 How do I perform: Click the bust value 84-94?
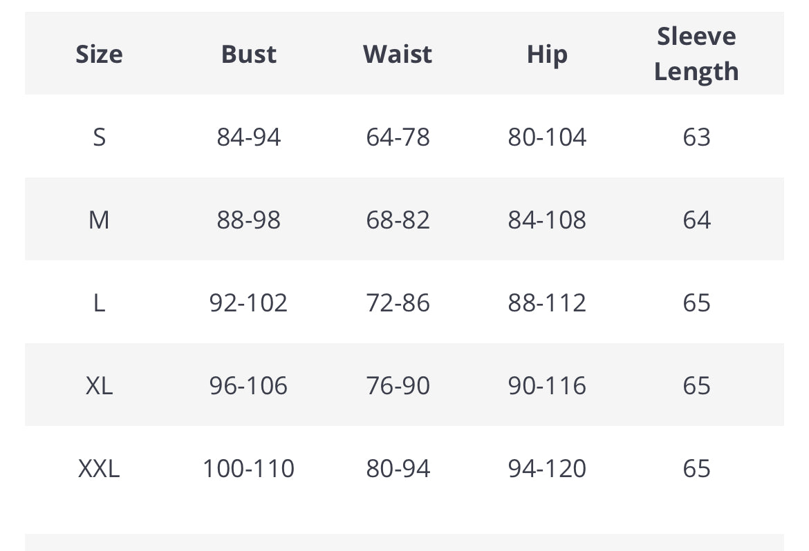pyautogui.click(x=249, y=137)
